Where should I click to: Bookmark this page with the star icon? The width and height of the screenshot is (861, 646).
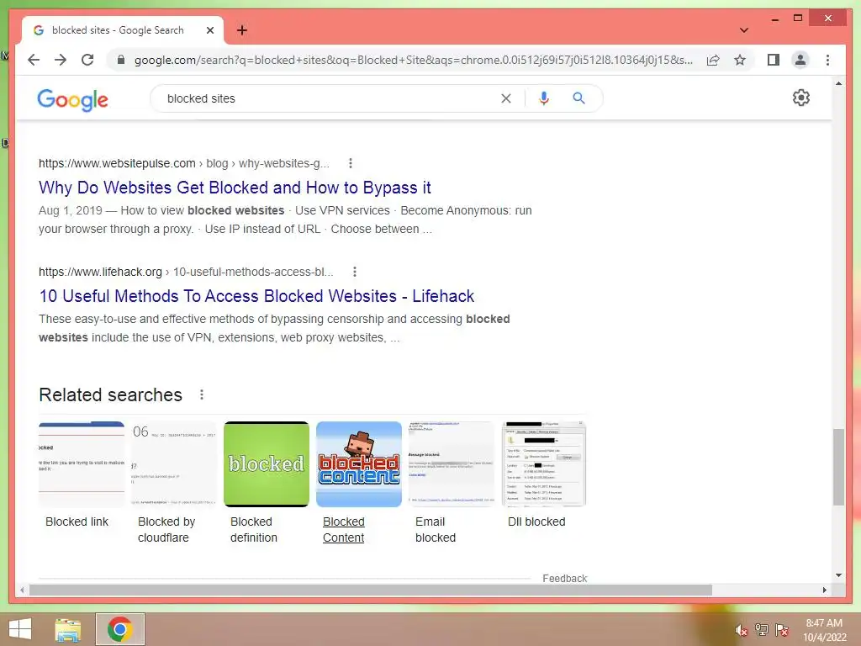(x=740, y=60)
